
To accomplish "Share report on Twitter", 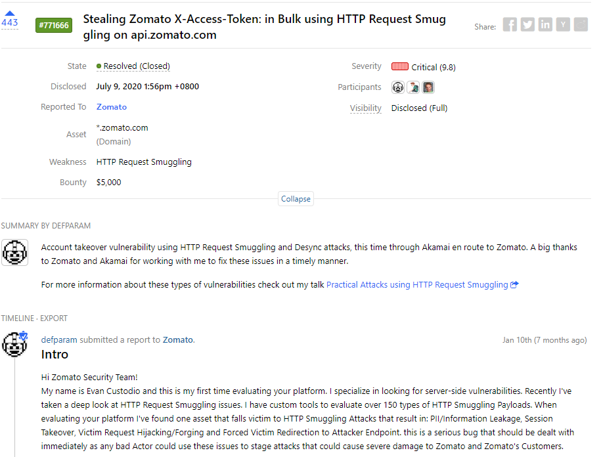I will (x=527, y=25).
